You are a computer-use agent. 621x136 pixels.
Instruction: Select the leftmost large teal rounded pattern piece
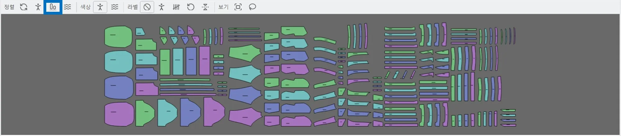118,62
